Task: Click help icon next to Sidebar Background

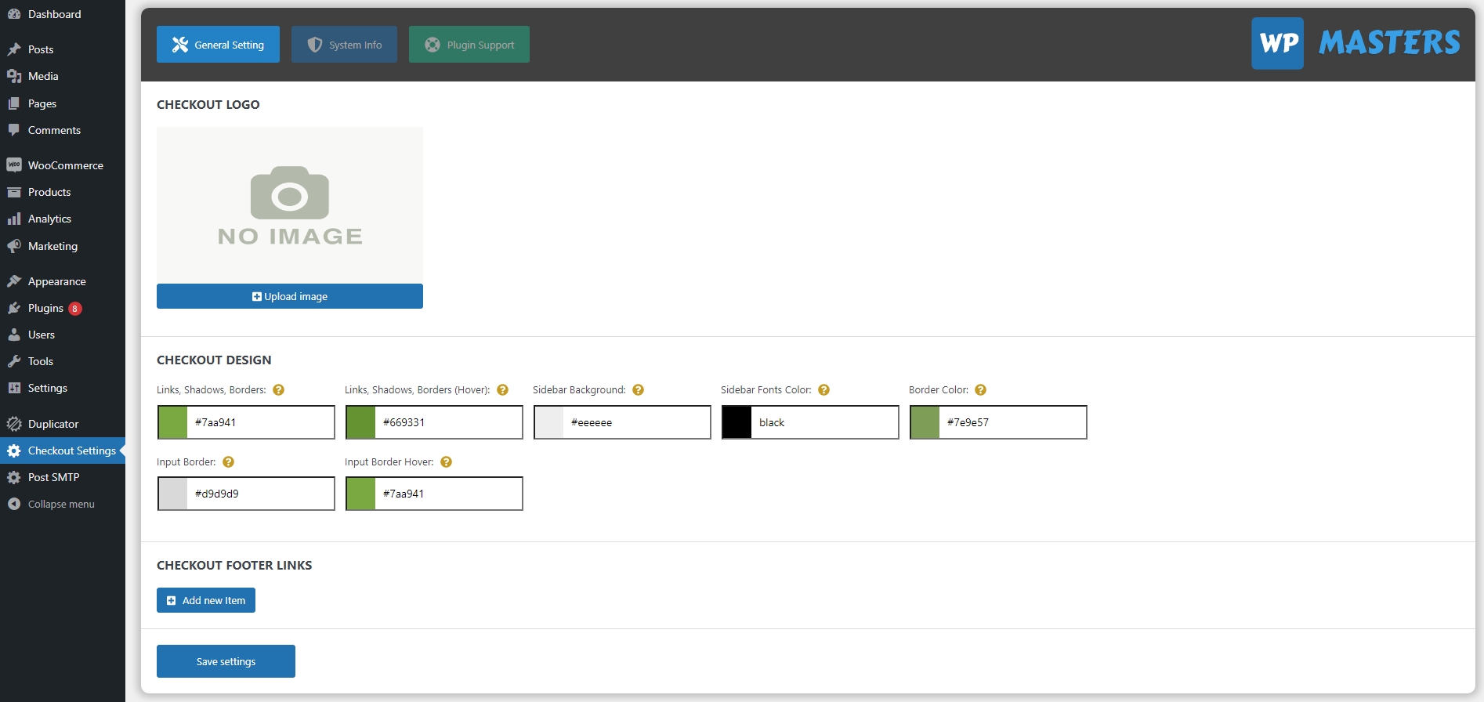Action: click(x=638, y=390)
